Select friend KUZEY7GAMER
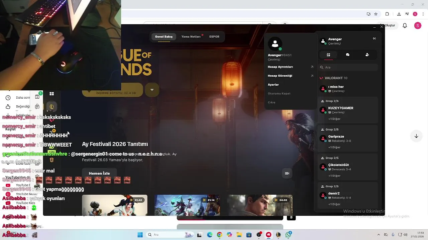 tap(348, 110)
